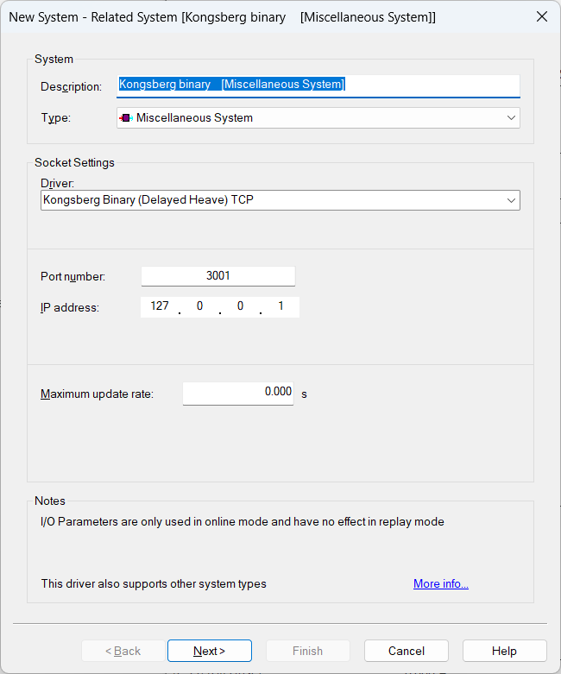Click the Next > button

point(210,651)
